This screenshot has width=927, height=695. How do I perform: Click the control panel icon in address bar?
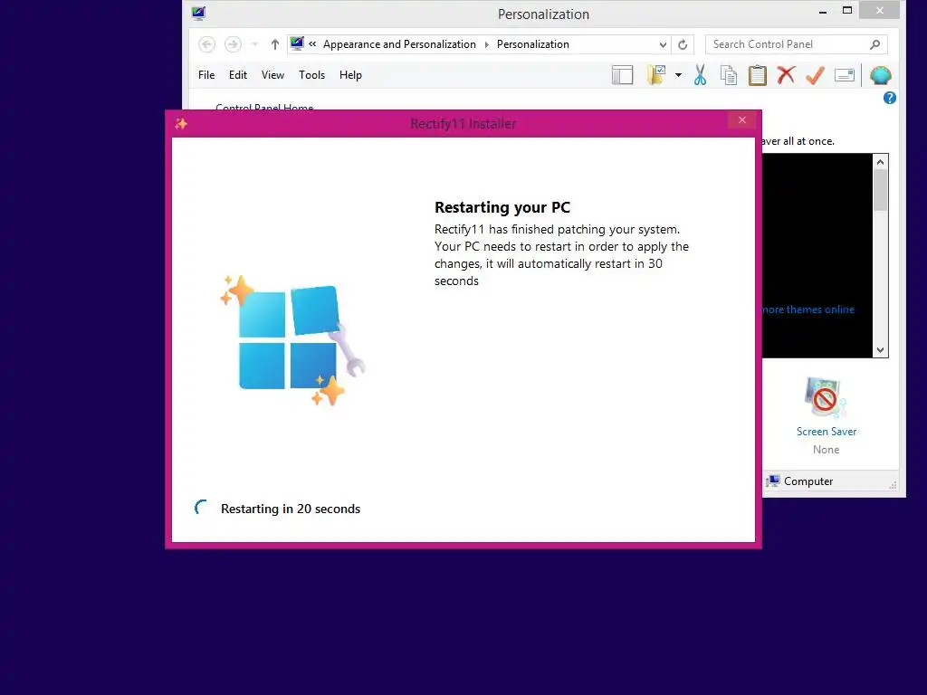[297, 43]
